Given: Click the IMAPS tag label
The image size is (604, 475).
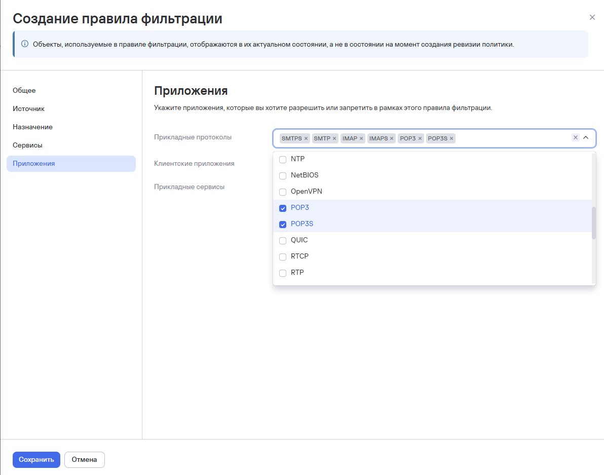Looking at the screenshot, I should [379, 138].
